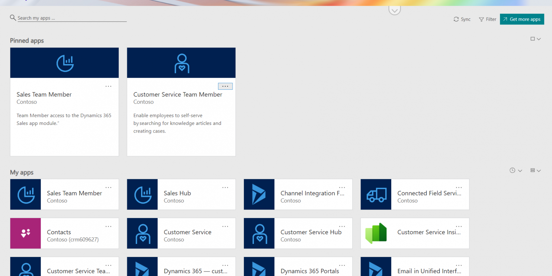Viewport: 552px width, 276px height.
Task: Open more options for Sales Hub
Action: click(x=225, y=188)
